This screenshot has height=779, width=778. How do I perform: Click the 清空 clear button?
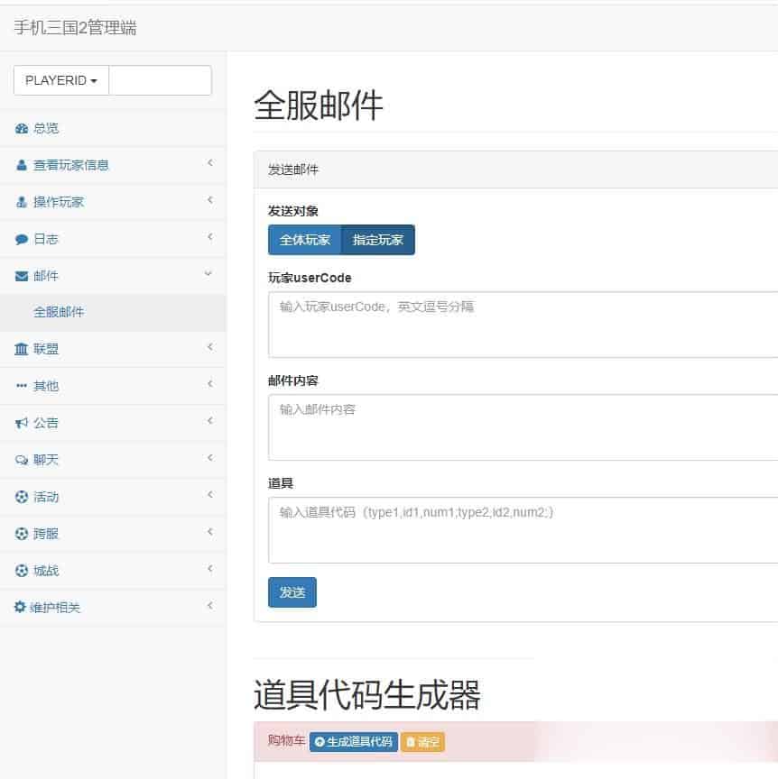tap(422, 742)
